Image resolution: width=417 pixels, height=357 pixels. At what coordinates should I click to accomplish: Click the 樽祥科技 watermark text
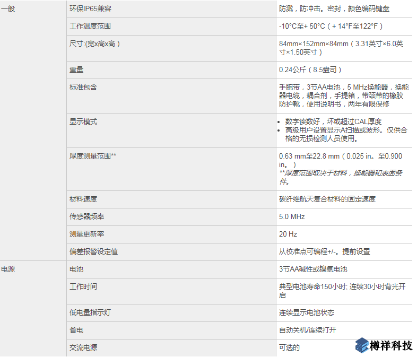pyautogui.click(x=392, y=346)
